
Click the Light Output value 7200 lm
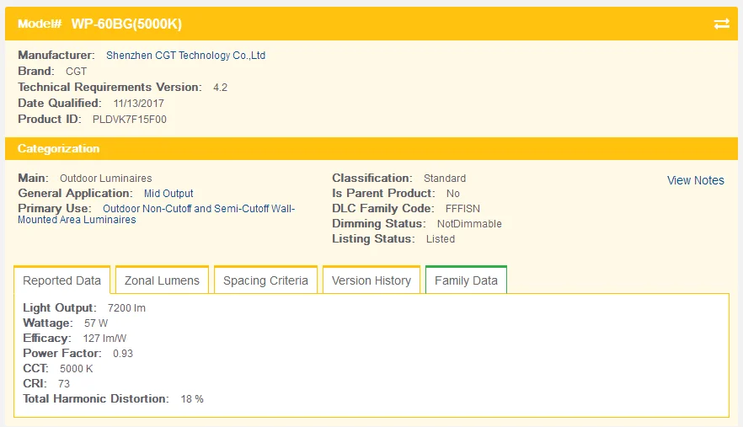pos(126,308)
